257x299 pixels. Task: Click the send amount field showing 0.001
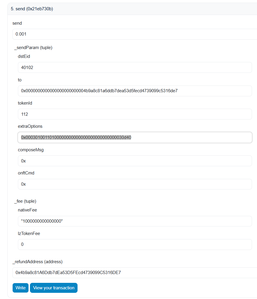pos(134,34)
